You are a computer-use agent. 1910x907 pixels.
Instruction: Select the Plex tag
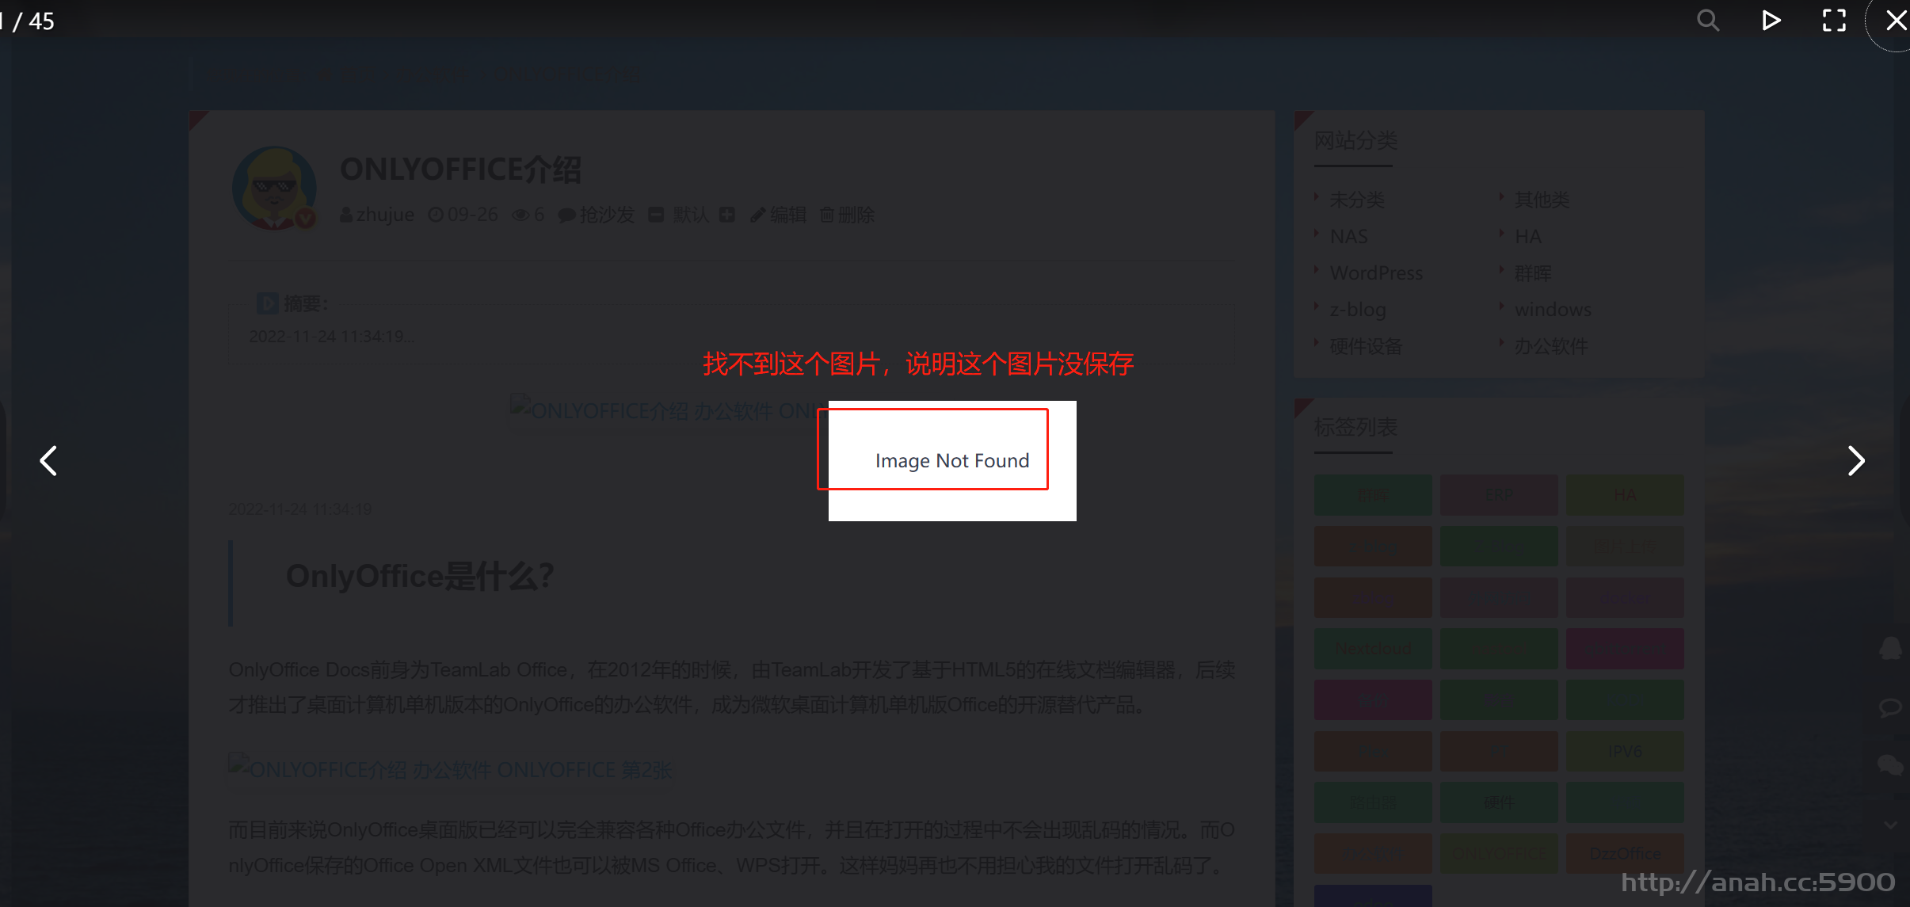pos(1373,751)
